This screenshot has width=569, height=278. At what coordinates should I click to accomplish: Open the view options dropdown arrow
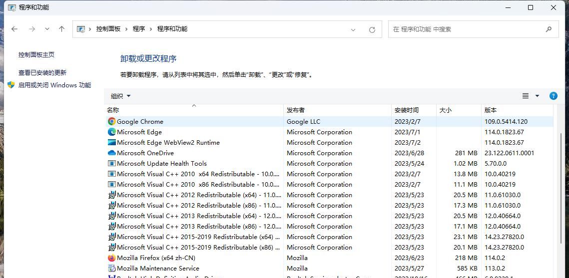538,96
